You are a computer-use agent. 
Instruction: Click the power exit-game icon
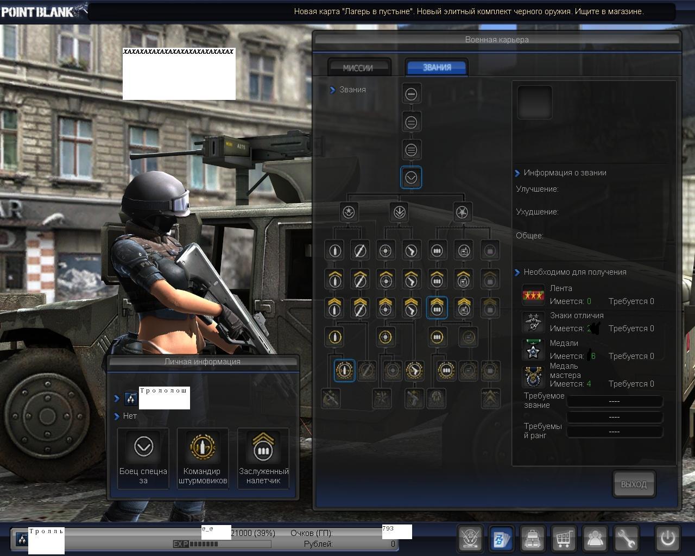point(667,538)
